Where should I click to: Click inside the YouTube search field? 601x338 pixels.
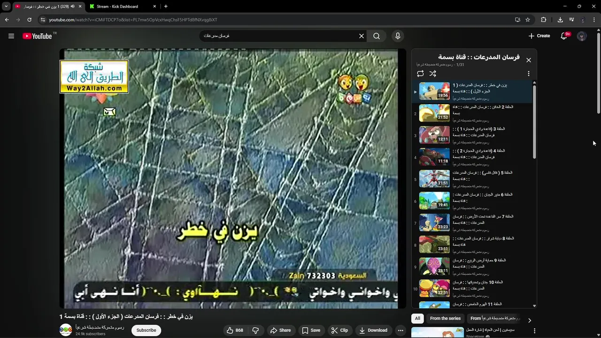click(282, 36)
